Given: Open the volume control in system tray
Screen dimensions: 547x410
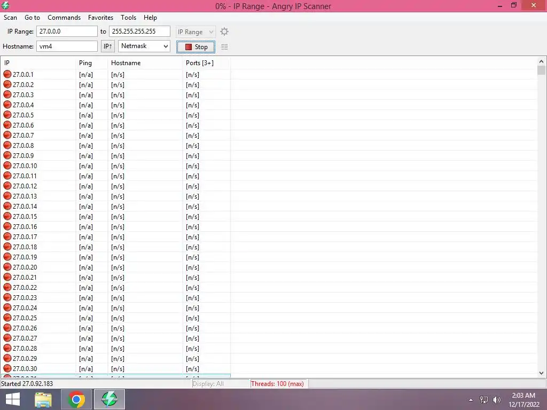Looking at the screenshot, I should click(497, 400).
